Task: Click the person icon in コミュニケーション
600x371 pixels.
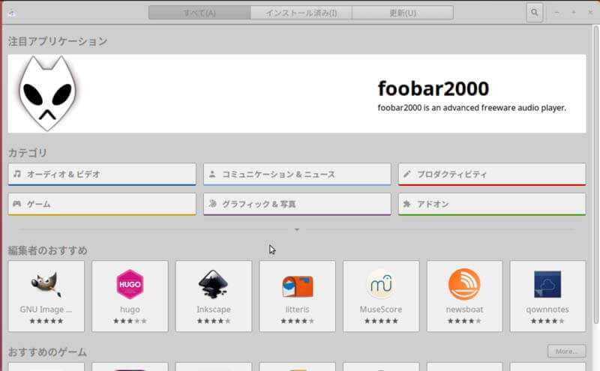Action: [x=212, y=174]
